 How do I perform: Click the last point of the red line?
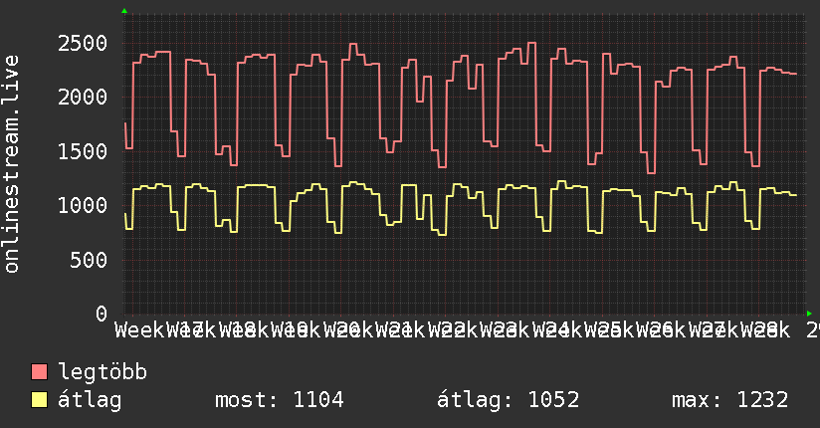(x=796, y=74)
